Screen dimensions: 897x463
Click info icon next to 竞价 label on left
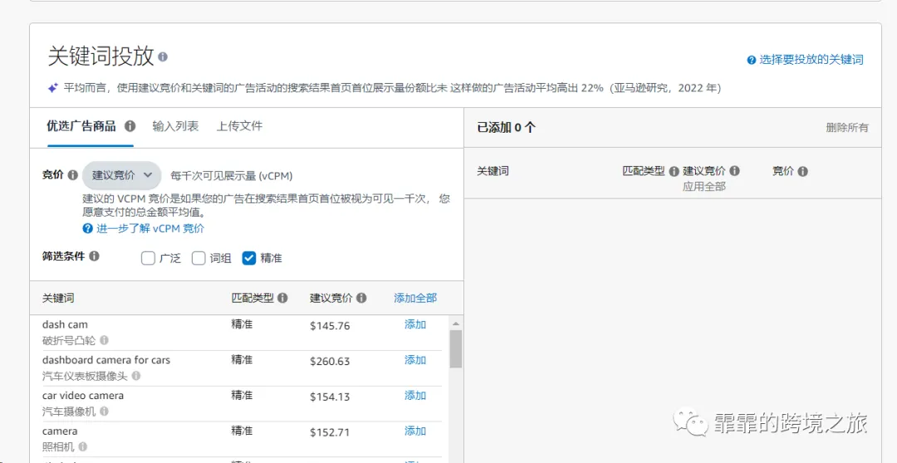click(x=72, y=175)
